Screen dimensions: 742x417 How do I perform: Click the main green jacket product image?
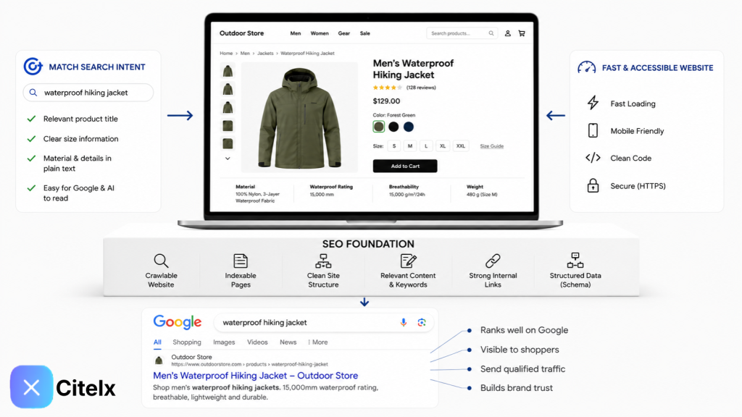click(x=299, y=118)
